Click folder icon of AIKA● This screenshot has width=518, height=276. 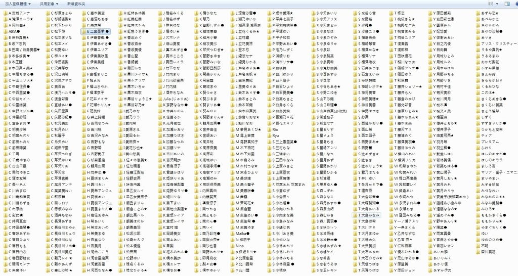6,31
